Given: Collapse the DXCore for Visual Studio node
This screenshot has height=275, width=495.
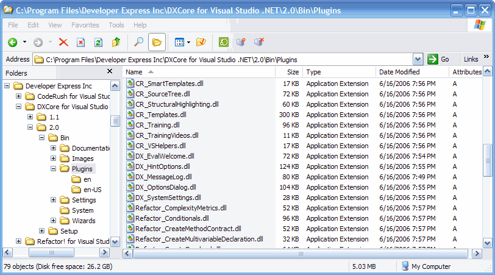Looking at the screenshot, I should (19, 106).
